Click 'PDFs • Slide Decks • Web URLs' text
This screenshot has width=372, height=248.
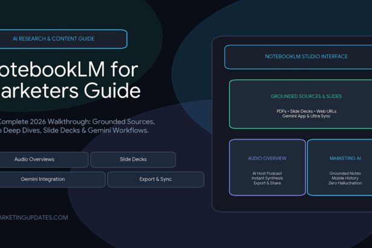[x=306, y=111]
